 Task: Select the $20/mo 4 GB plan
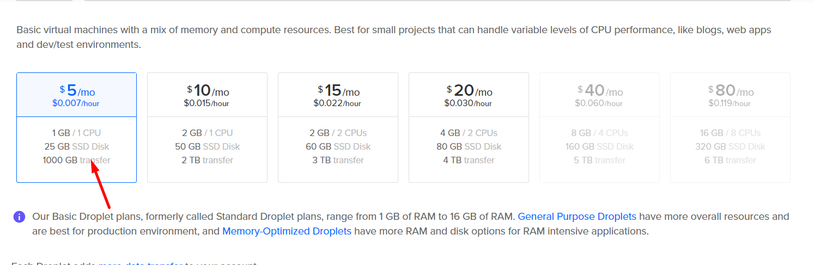[x=469, y=127]
